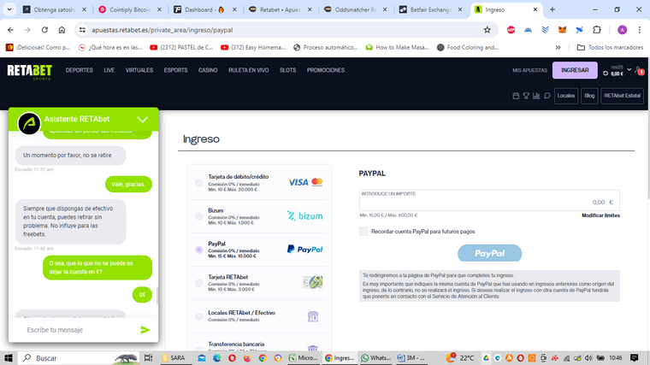Click the chat window scrollbar
The width and height of the screenshot is (650, 365).
tap(157, 296)
